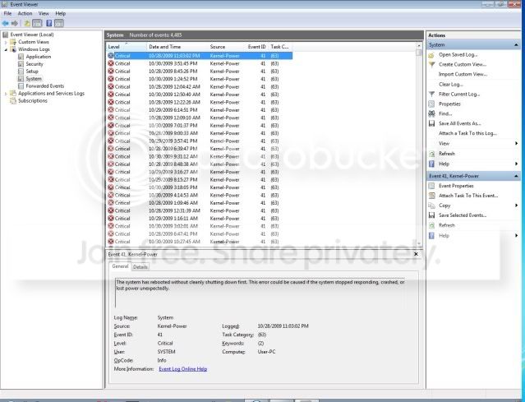Open the Help menu in menu bar
Screen dimensions: 525x402
(60, 13)
